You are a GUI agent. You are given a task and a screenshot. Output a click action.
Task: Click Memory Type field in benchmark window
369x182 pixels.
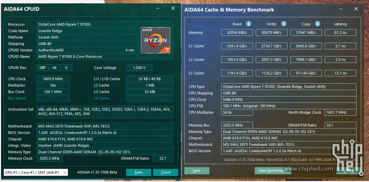[x=289, y=132]
